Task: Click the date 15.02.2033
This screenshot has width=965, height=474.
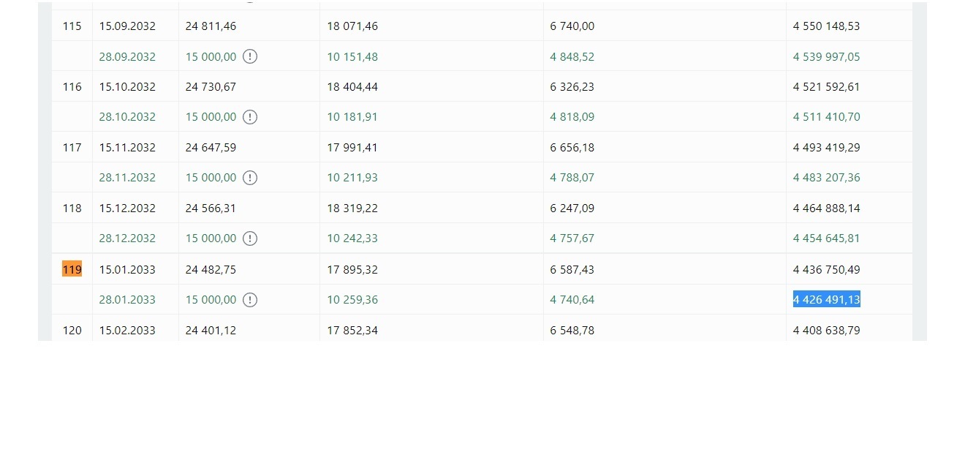Action: click(x=127, y=331)
